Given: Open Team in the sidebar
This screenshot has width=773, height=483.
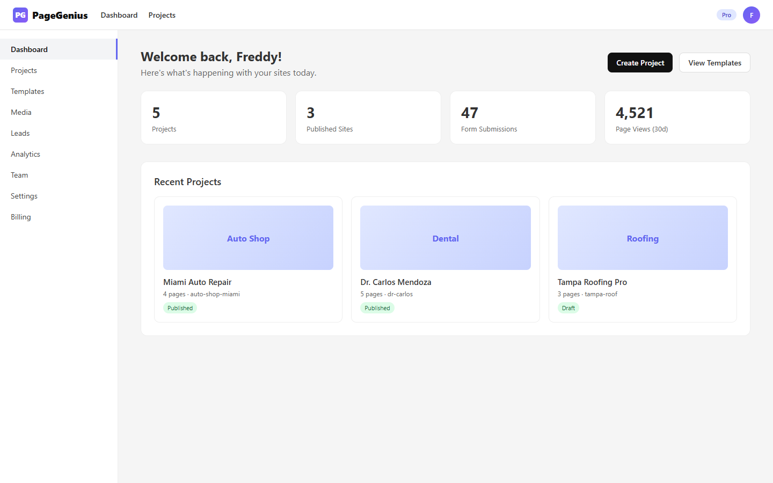Looking at the screenshot, I should coord(59,175).
